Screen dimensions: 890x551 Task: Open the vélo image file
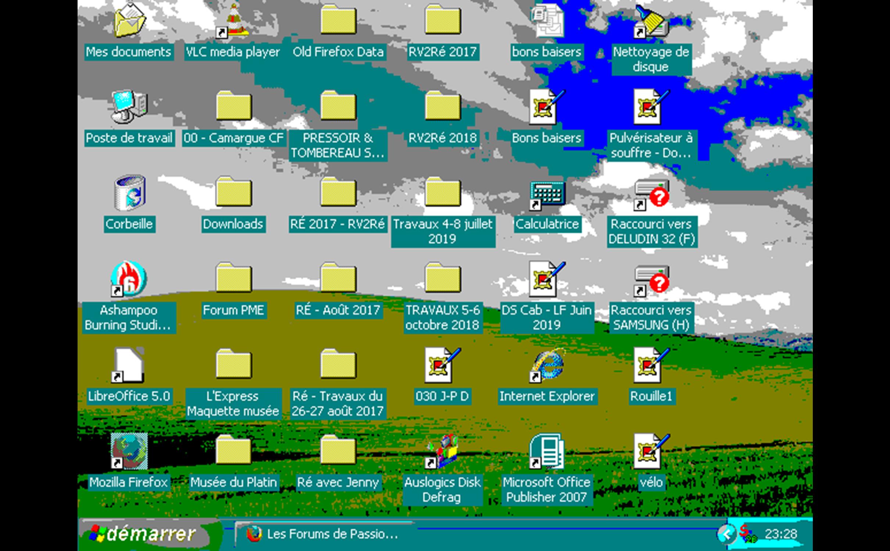tap(651, 451)
